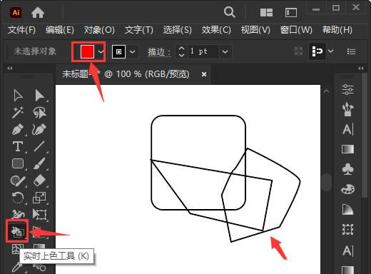Screen dimensions: 371x274
Task: Expand the align options dropdown arrow
Action: click(331, 51)
